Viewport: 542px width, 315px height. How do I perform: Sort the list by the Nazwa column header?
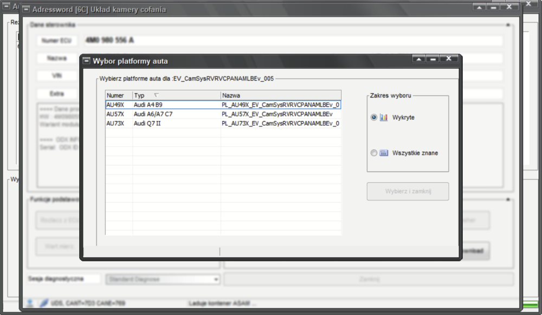click(280, 95)
